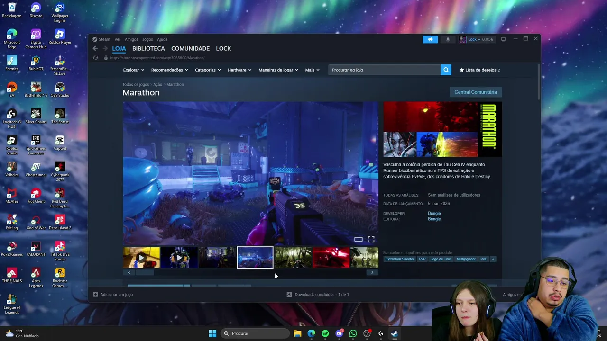Click the store search magnifier button
This screenshot has height=341, width=607.
pos(446,70)
